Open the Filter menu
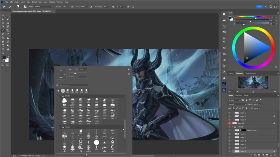The height and width of the screenshot is (157, 280). [x=40, y=2]
